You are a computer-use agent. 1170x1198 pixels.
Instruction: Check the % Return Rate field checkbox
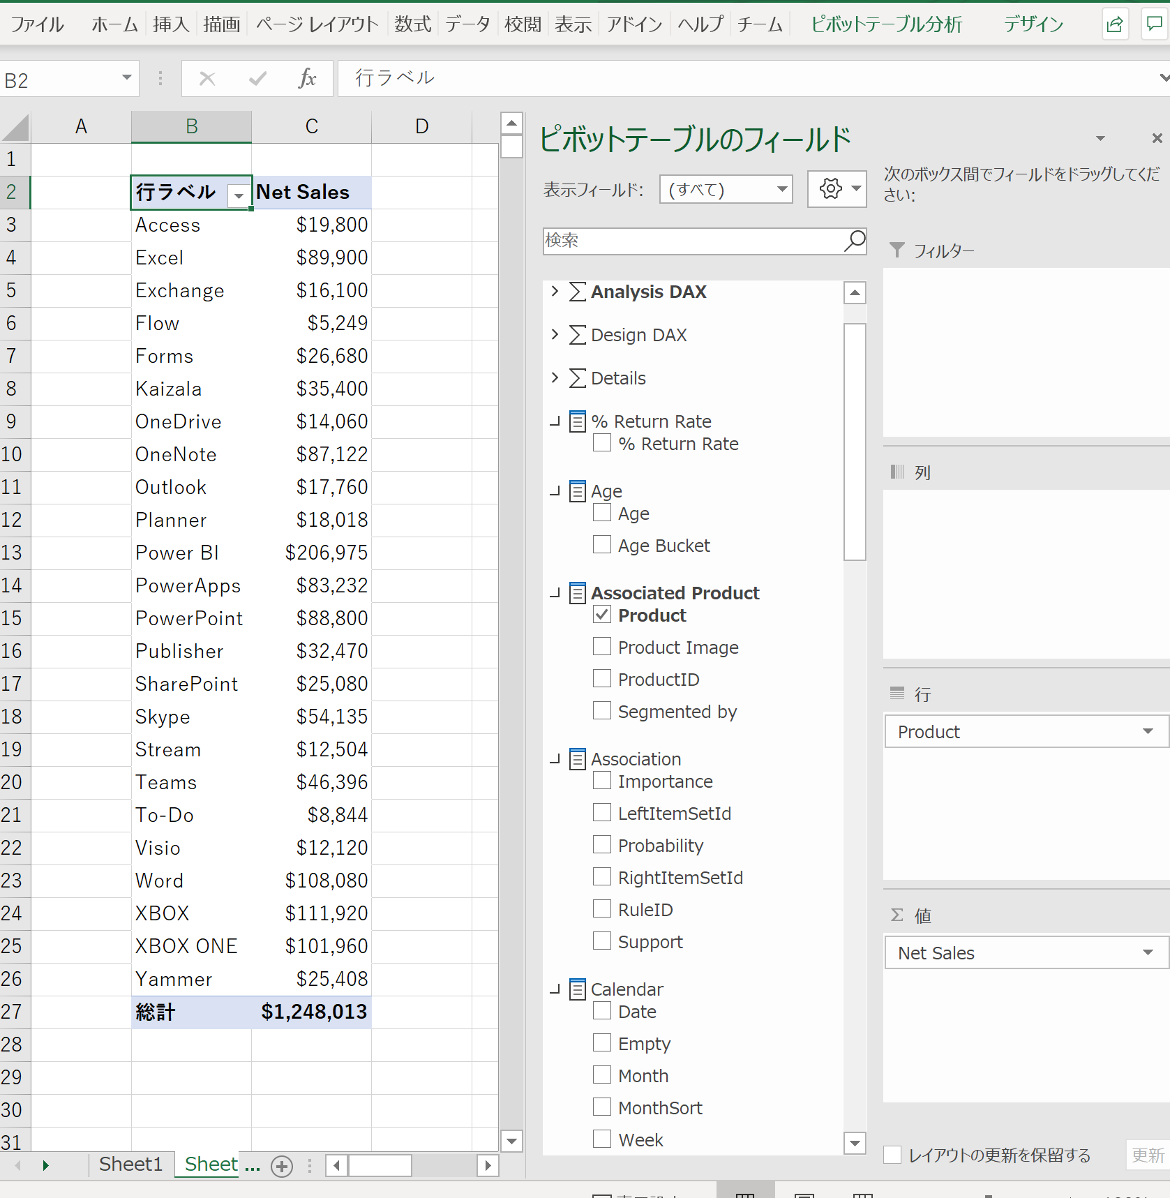pos(601,443)
